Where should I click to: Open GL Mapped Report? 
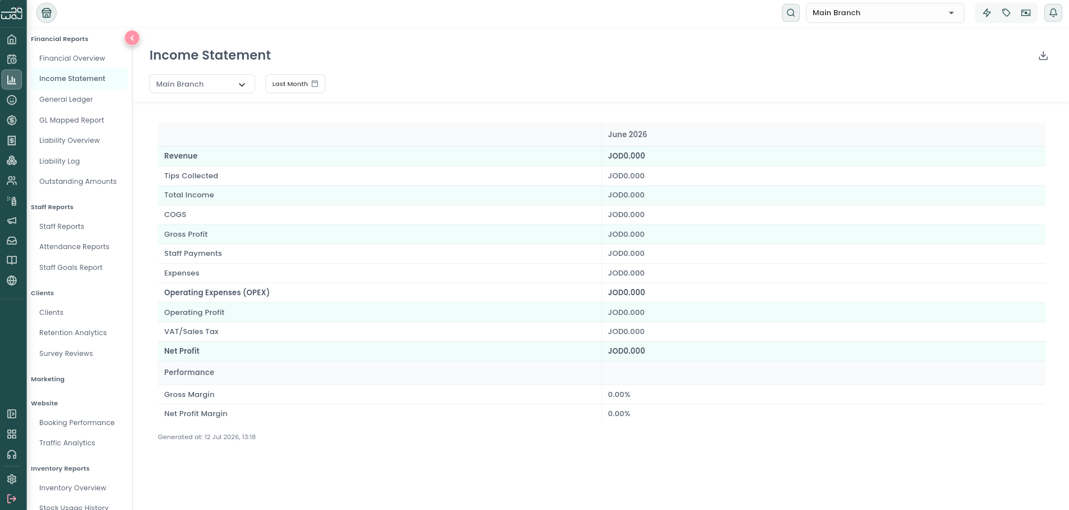click(72, 120)
